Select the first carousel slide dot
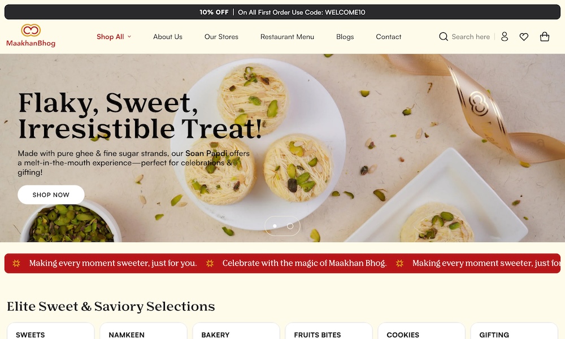The image size is (565, 339). (x=275, y=226)
